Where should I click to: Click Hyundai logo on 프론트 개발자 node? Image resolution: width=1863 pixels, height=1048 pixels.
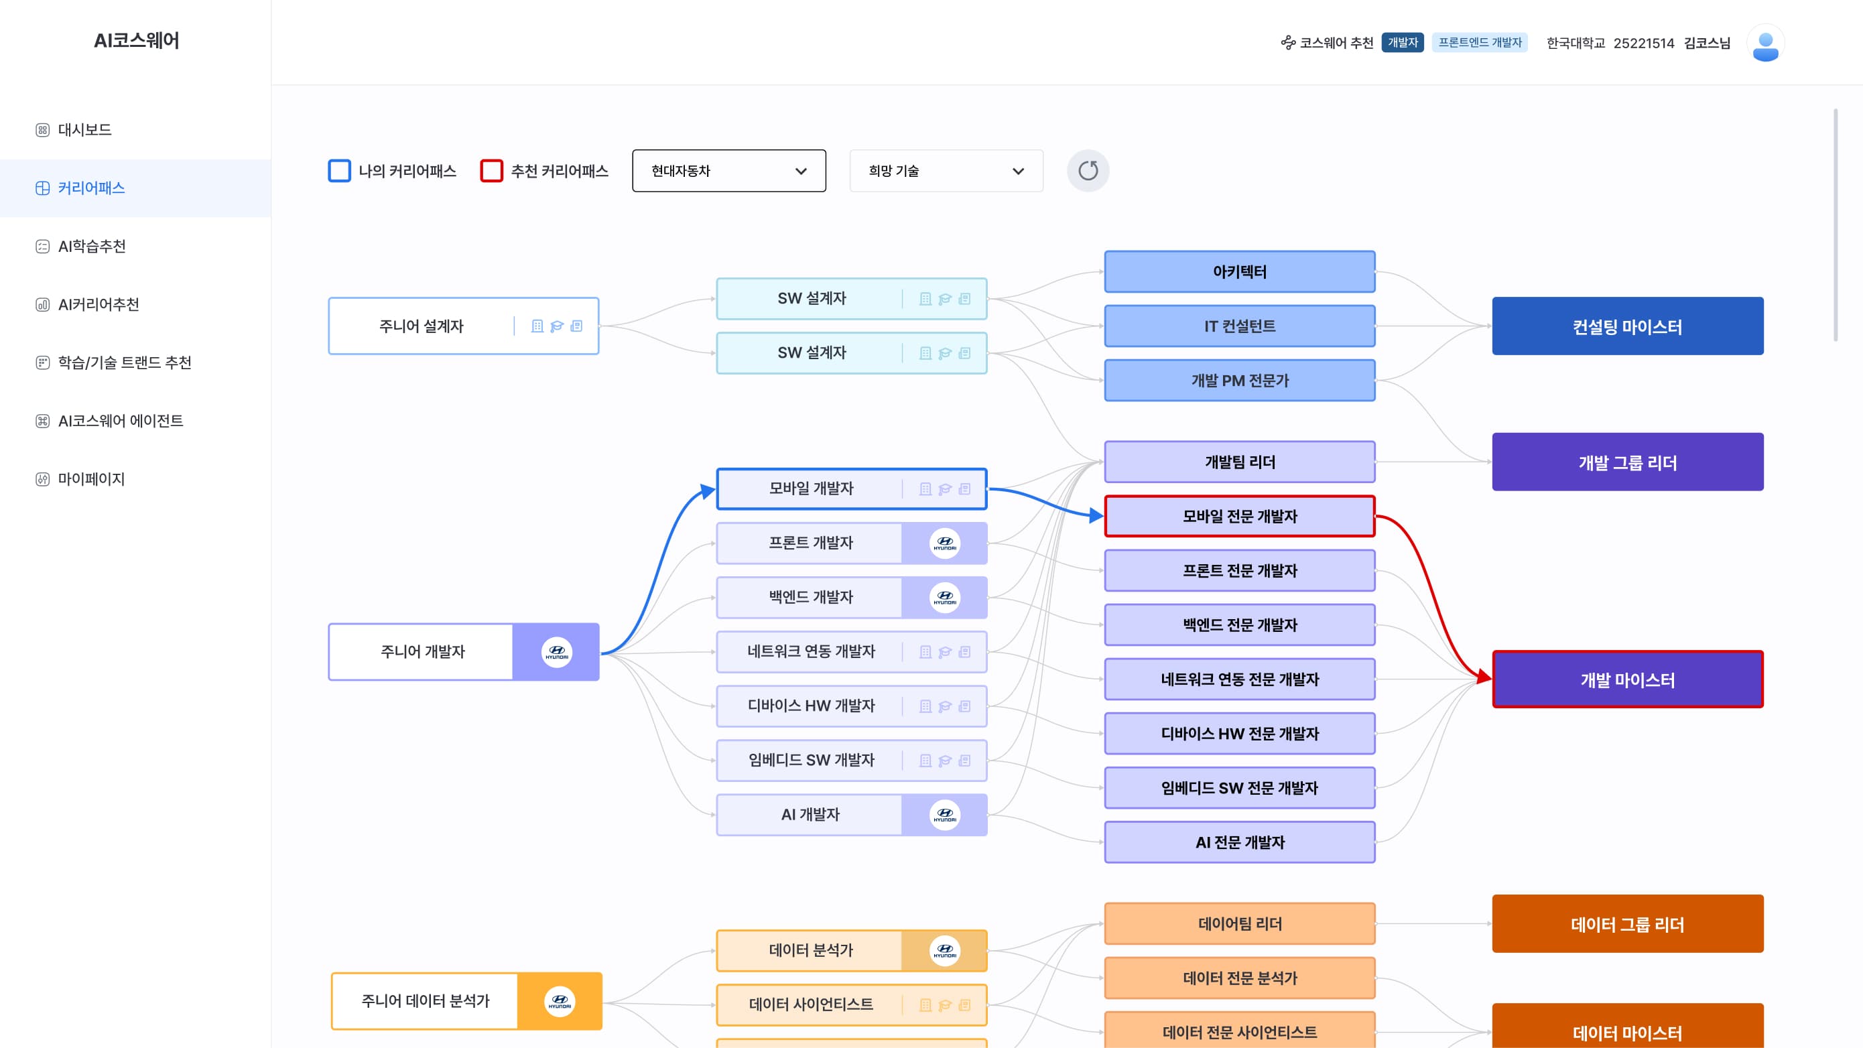[944, 543]
